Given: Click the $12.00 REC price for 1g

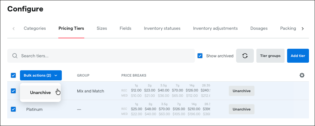Looking at the screenshot, I should coord(136,91).
